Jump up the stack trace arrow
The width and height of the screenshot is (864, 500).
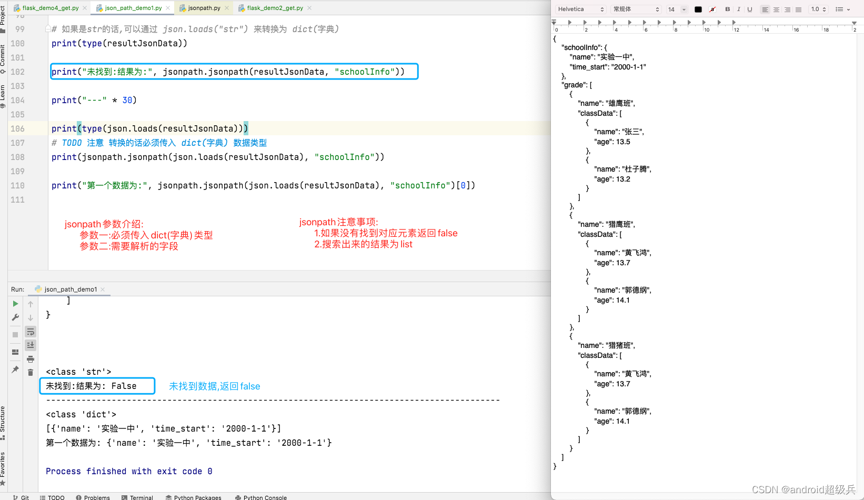click(x=31, y=304)
